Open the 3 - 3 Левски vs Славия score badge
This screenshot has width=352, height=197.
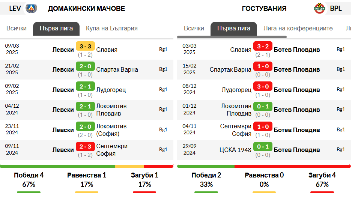pyautogui.click(x=85, y=46)
